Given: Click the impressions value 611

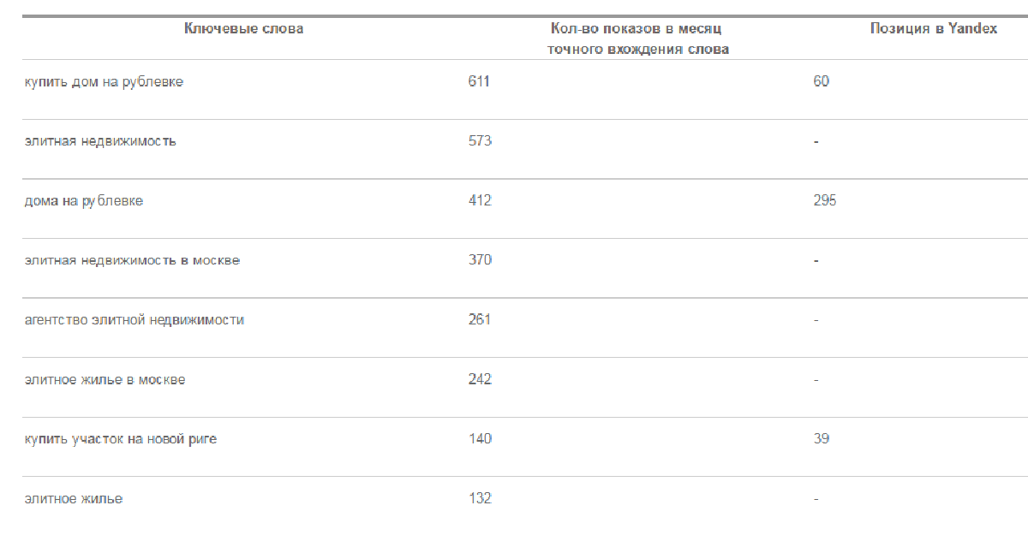Looking at the screenshot, I should 480,82.
